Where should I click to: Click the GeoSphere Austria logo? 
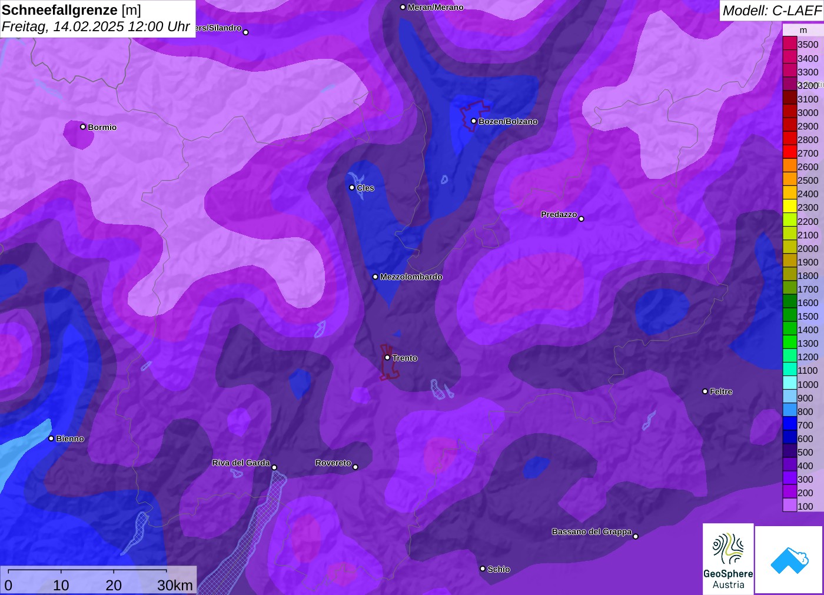[x=728, y=559]
